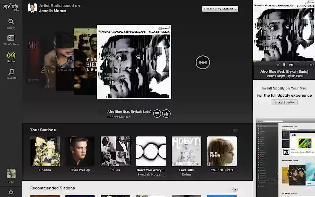Click Robert Glasper link in right player
The image size is (315, 197).
point(276,76)
